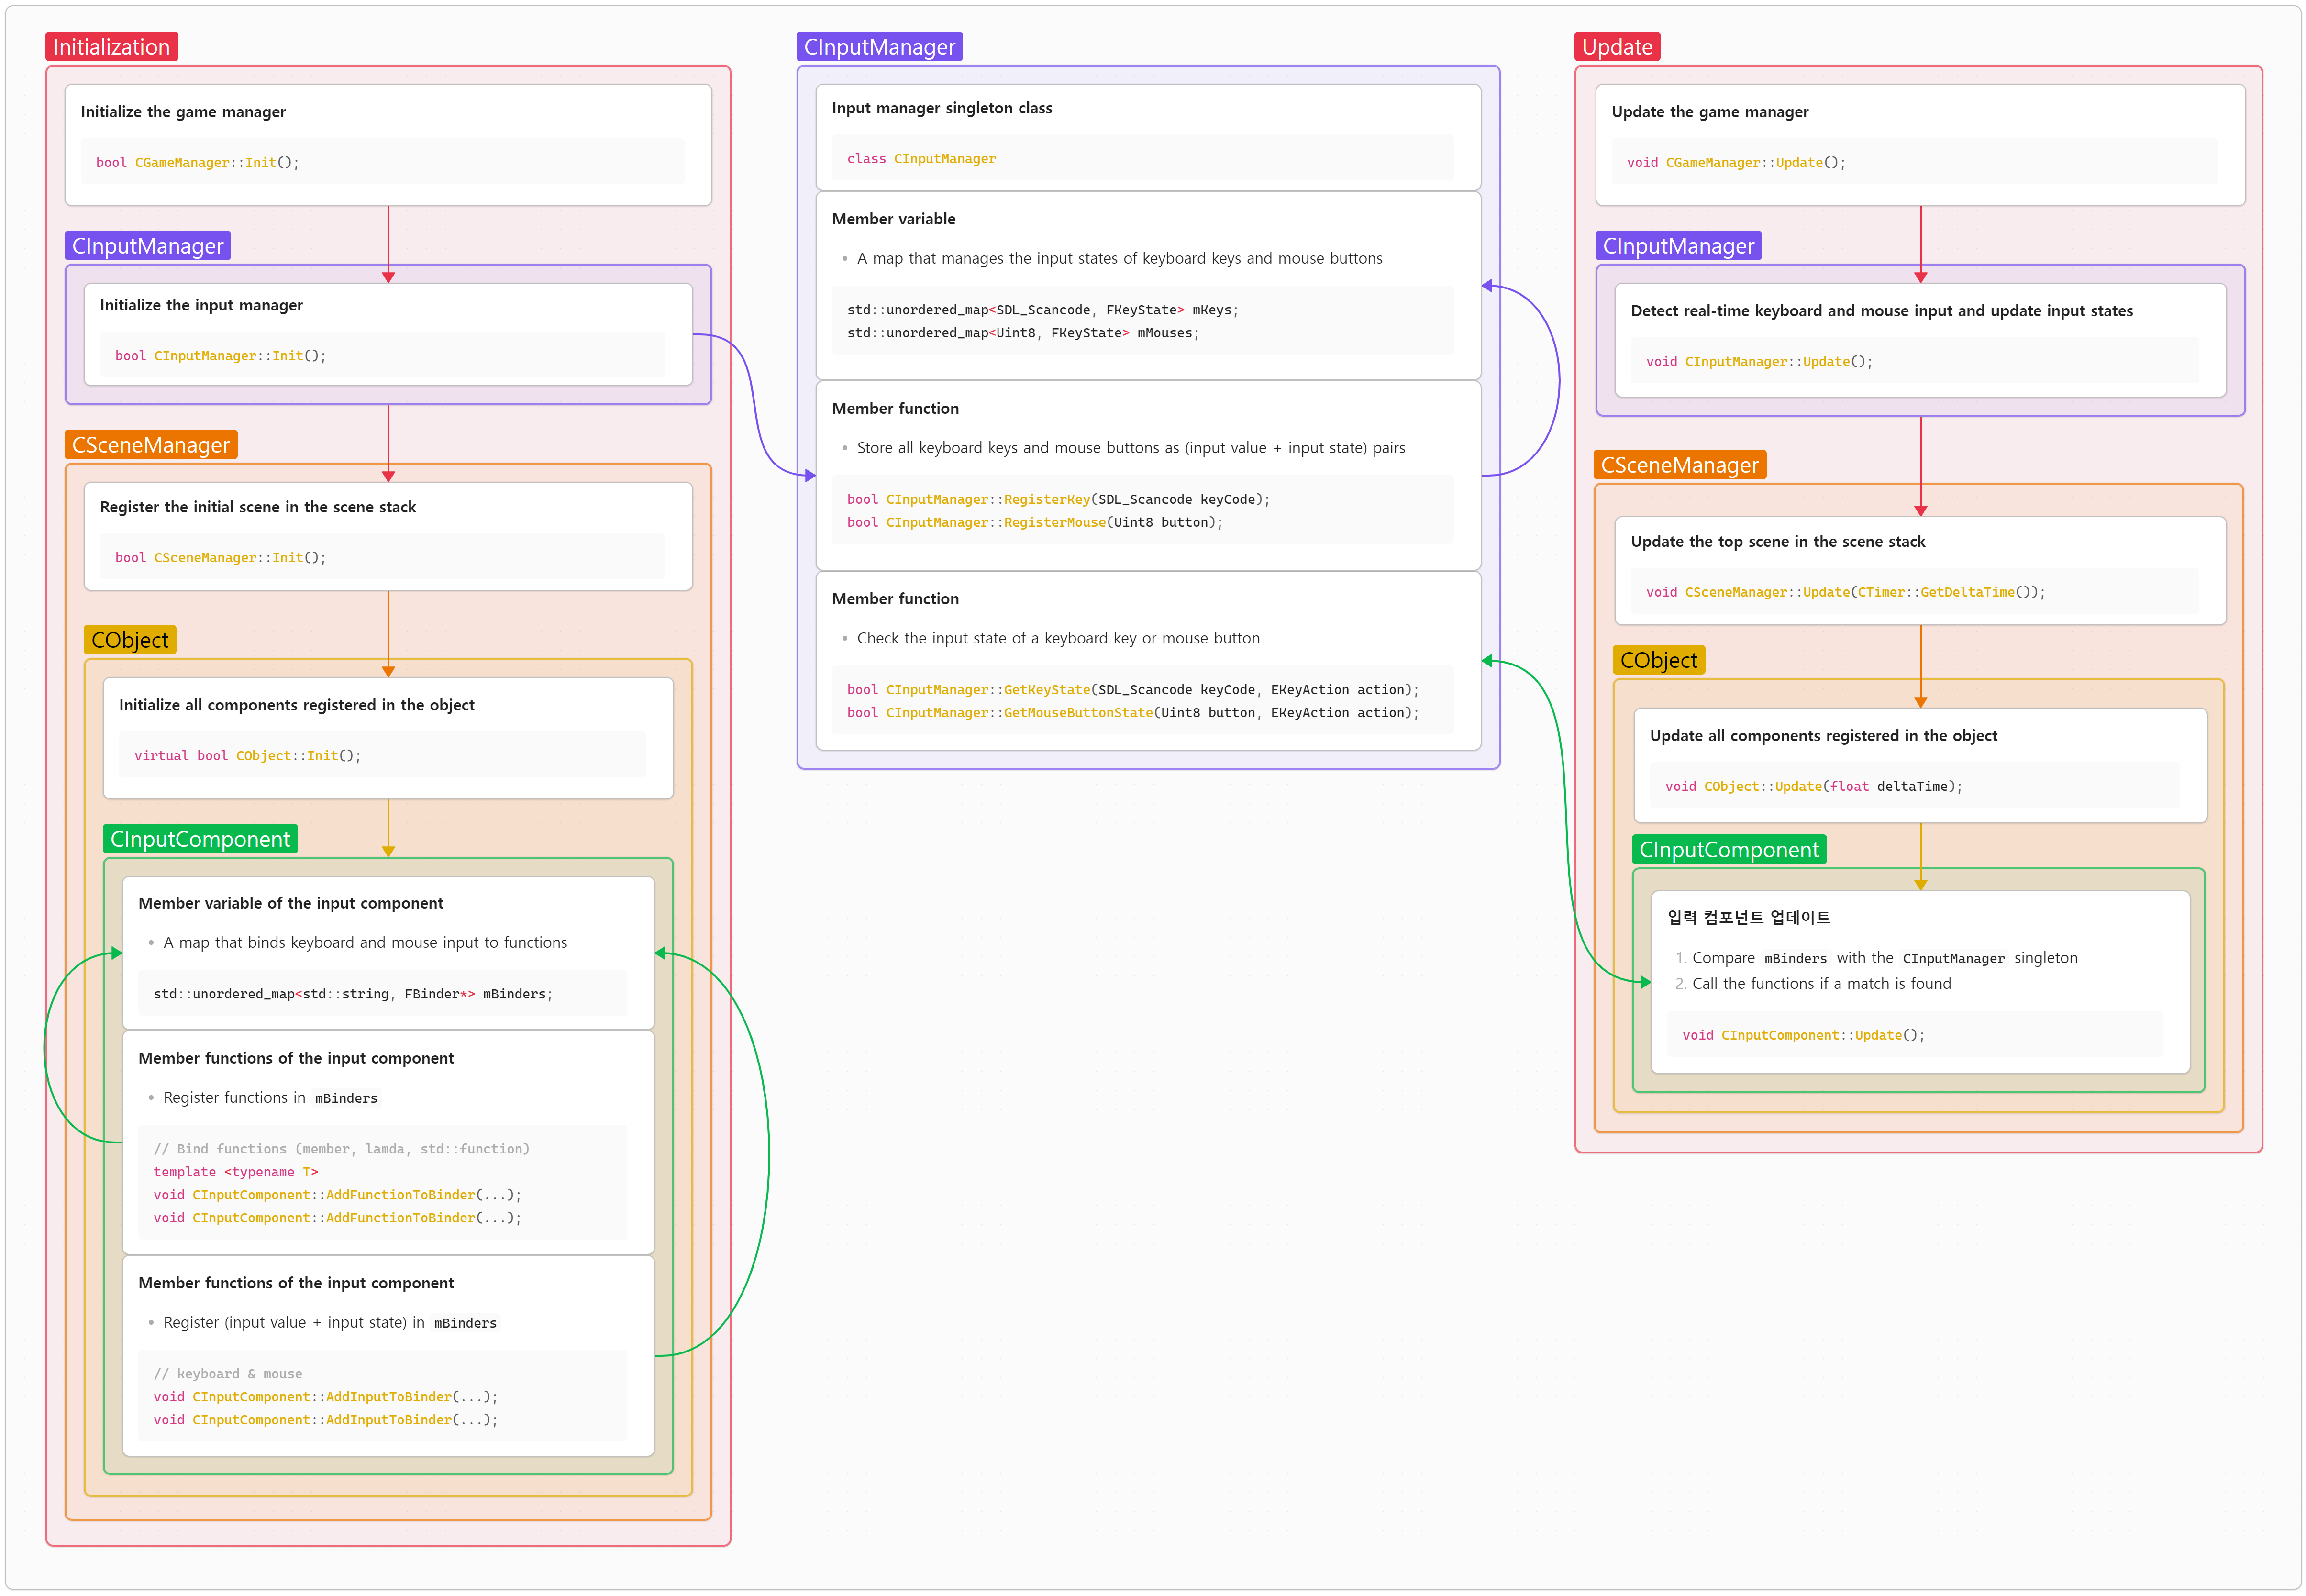
Task: Click the RegisterKey member function code block
Action: click(x=1142, y=510)
